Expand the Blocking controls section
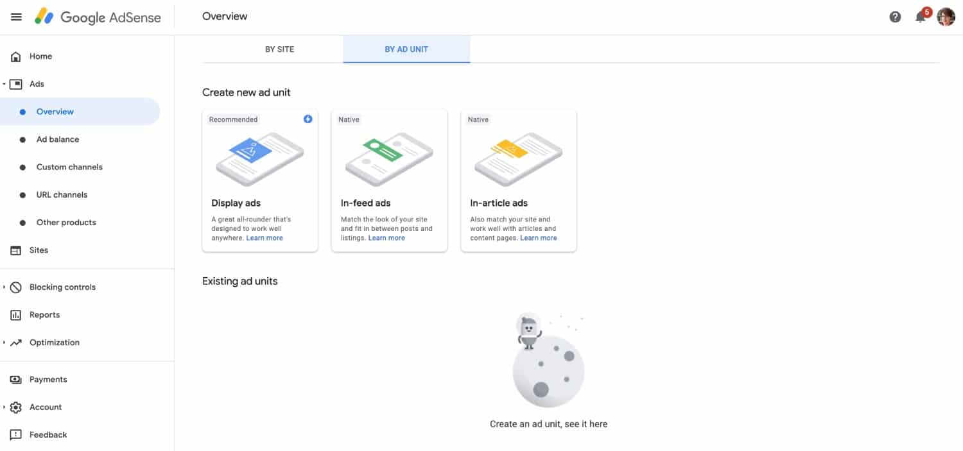Viewport: 963px width, 451px height. tap(6, 287)
